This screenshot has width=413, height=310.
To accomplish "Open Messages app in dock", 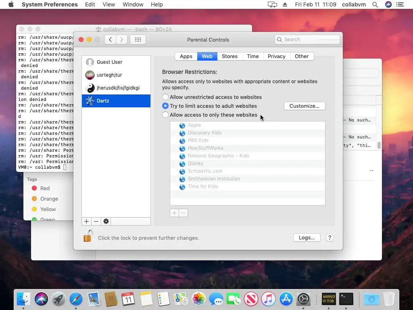I will tap(216, 299).
